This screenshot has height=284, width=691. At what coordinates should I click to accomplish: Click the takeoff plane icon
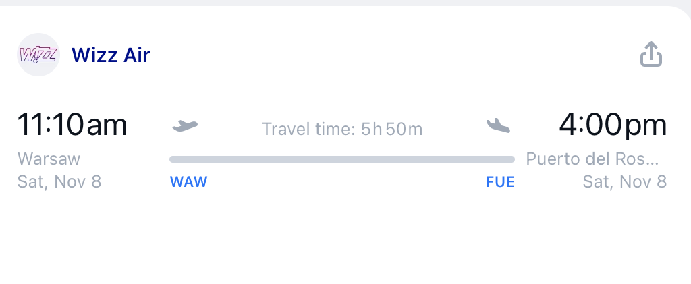[x=184, y=125]
